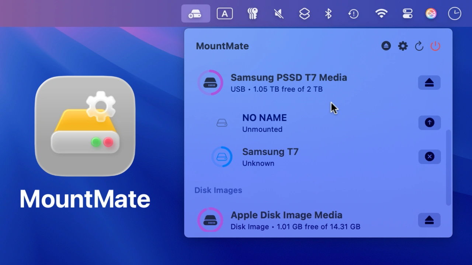The width and height of the screenshot is (472, 265).
Task: Eject the Apple Disk Image Media
Action: tap(429, 220)
